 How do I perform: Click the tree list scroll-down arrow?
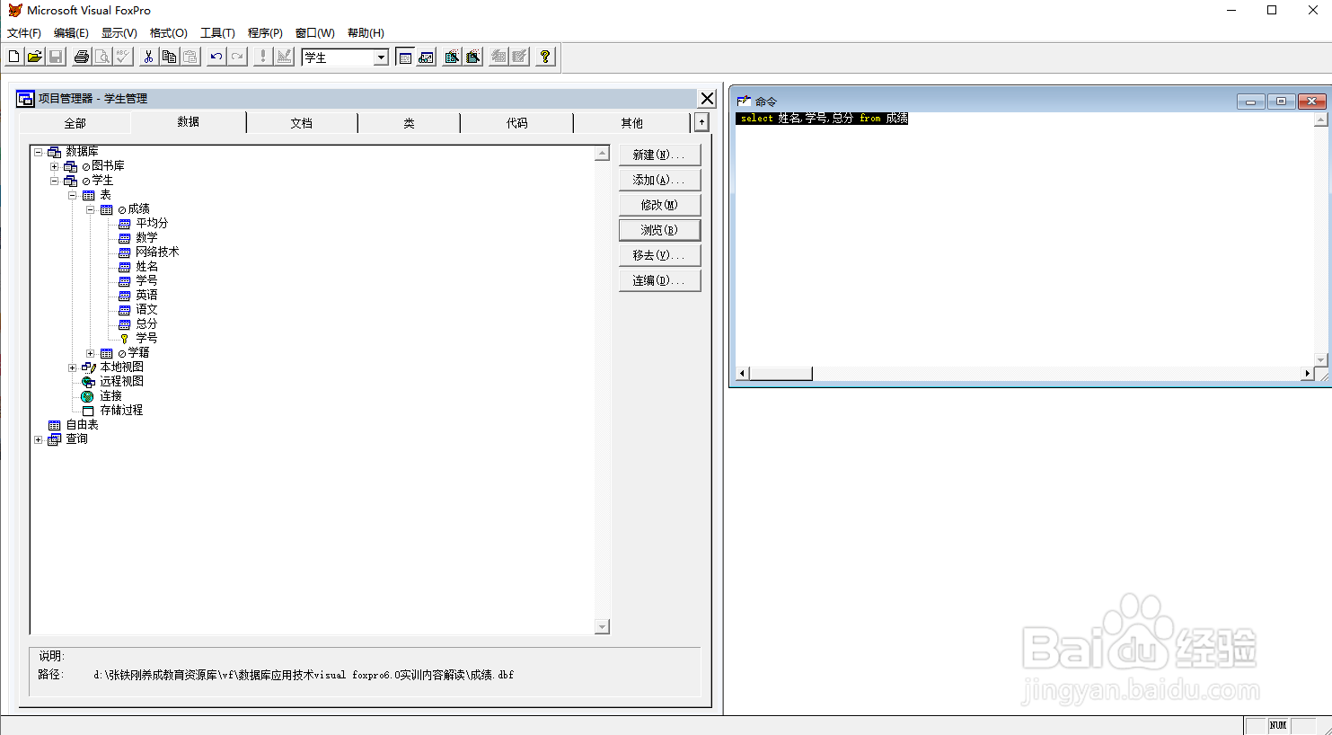point(603,626)
